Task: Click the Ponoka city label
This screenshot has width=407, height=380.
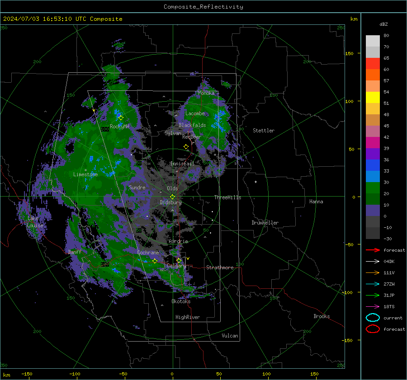Action: coord(206,93)
